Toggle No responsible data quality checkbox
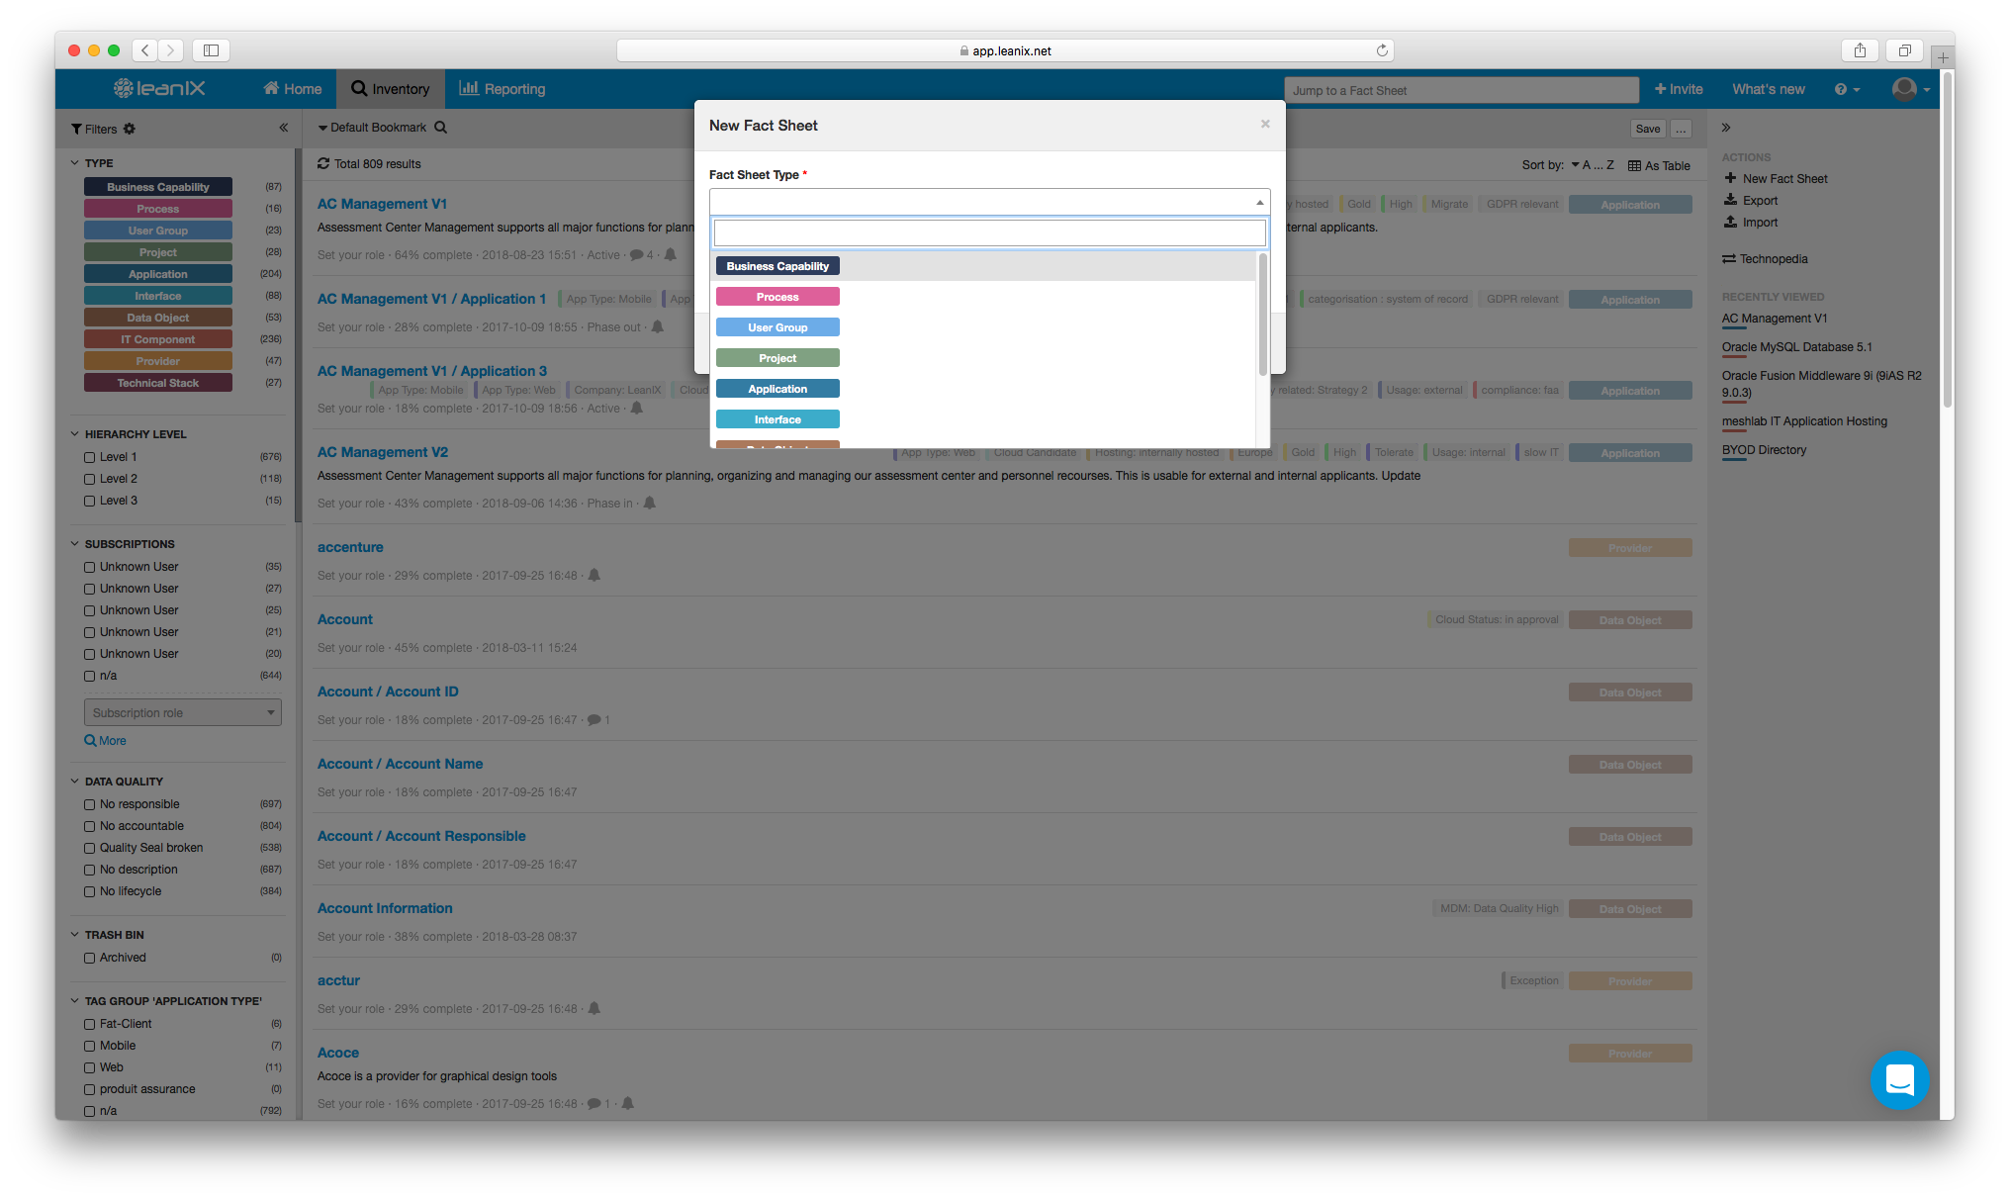This screenshot has height=1199, width=2010. [90, 805]
